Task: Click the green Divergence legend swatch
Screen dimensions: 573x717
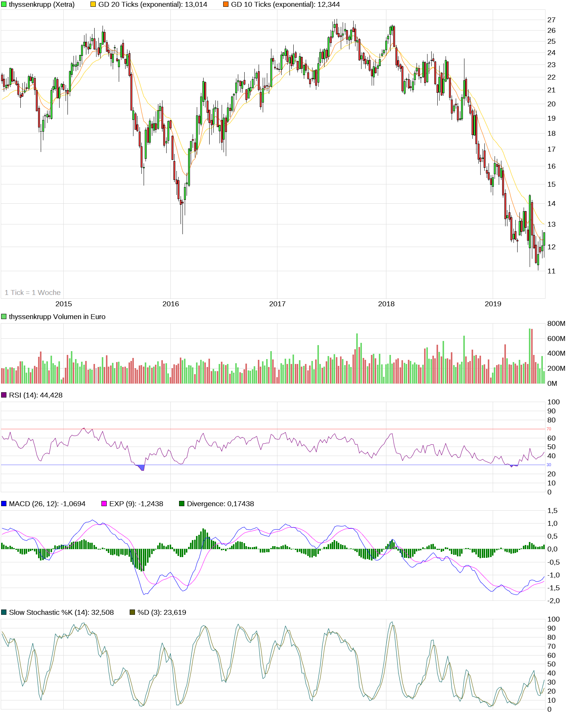Action: (x=182, y=504)
